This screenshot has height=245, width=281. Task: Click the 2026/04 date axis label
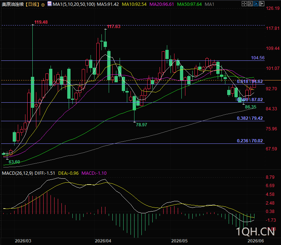103,241
